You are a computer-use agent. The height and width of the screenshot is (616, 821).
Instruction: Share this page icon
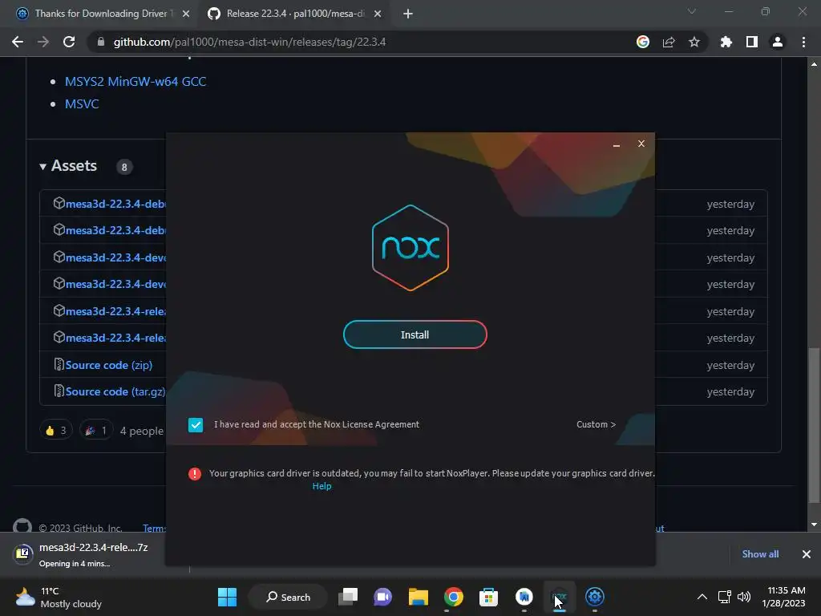[668, 42]
